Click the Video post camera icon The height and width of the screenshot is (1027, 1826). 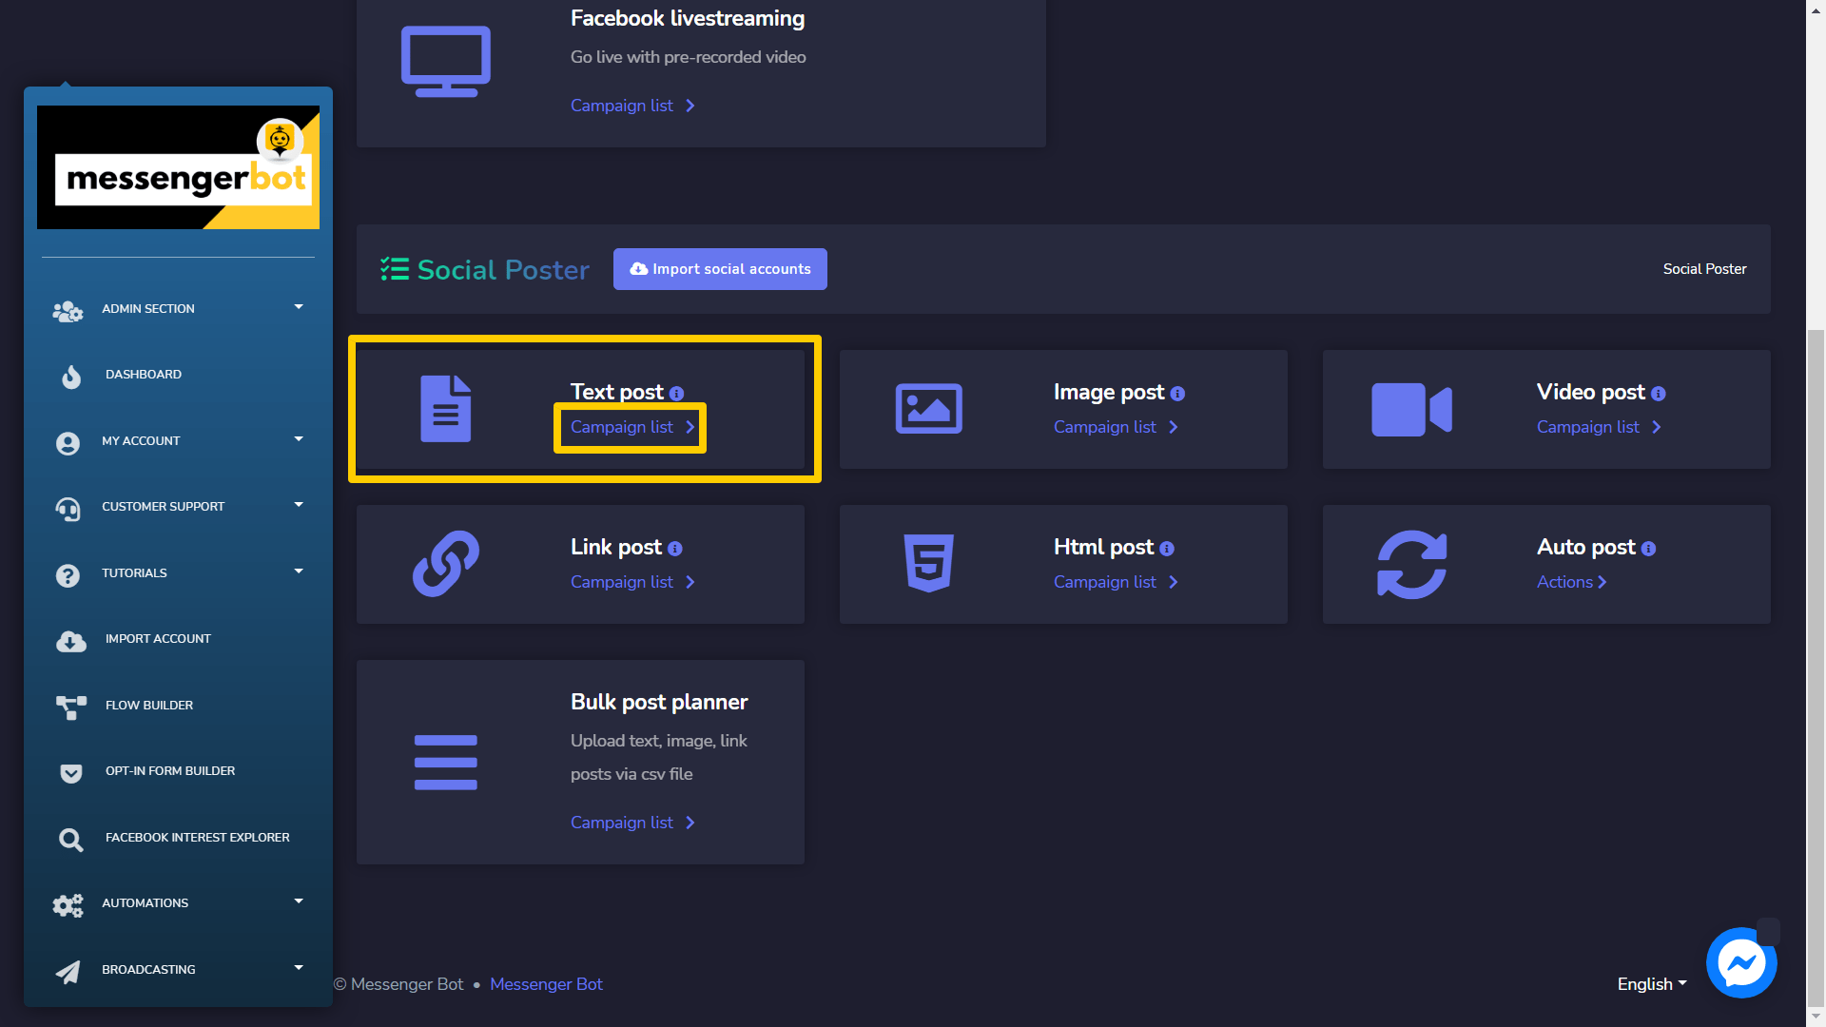(x=1411, y=409)
